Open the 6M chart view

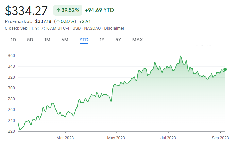point(65,40)
